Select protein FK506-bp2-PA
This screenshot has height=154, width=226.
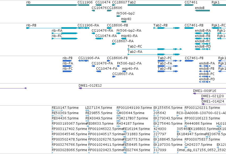coord(118,66)
